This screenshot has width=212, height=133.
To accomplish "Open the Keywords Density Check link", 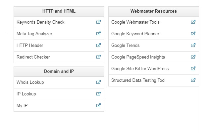I will tap(40, 22).
